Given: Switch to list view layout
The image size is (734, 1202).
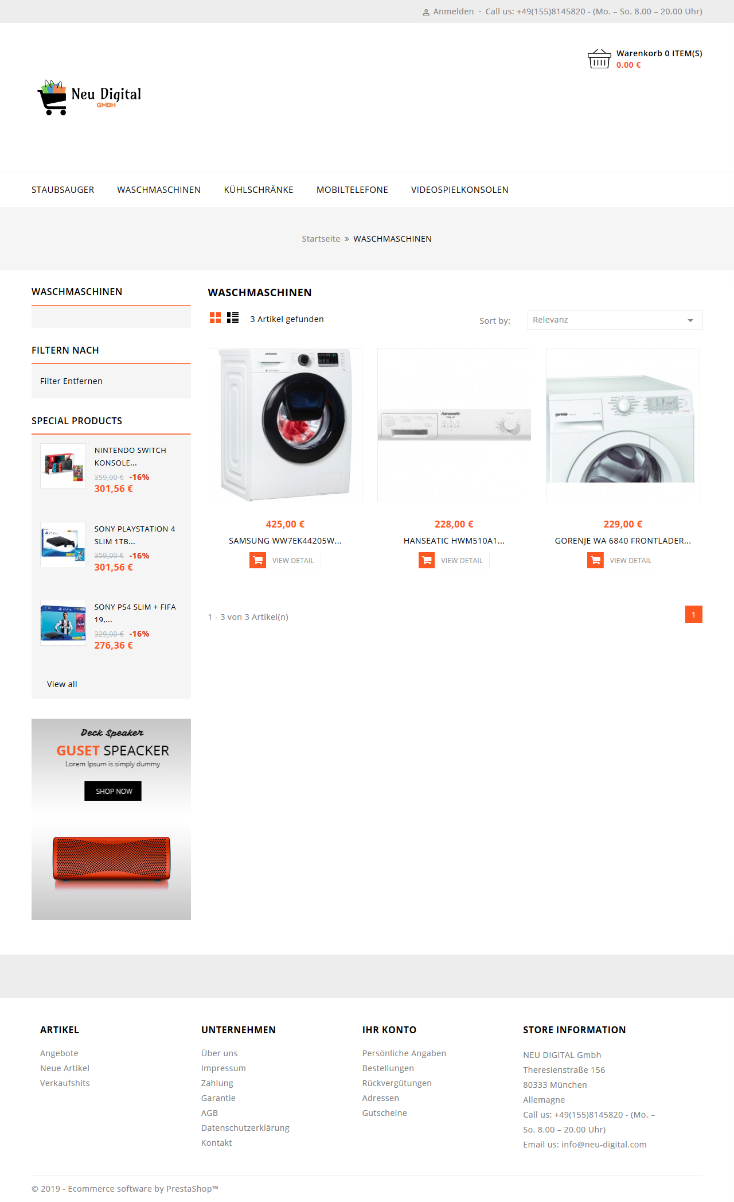Looking at the screenshot, I should tap(233, 318).
